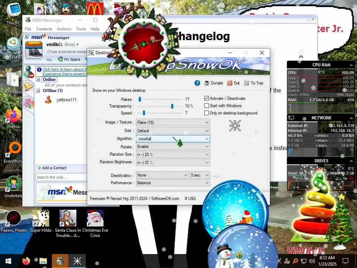Adjust the Speed slider handle
This screenshot has height=268, width=357.
click(x=144, y=113)
